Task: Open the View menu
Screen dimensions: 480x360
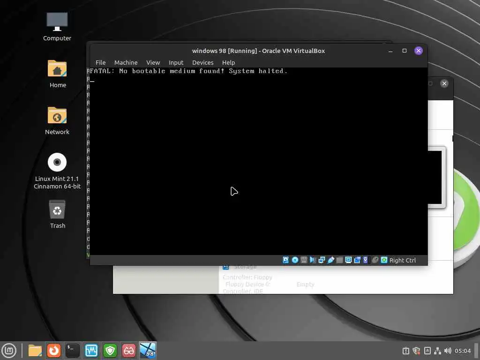Action: [153, 62]
